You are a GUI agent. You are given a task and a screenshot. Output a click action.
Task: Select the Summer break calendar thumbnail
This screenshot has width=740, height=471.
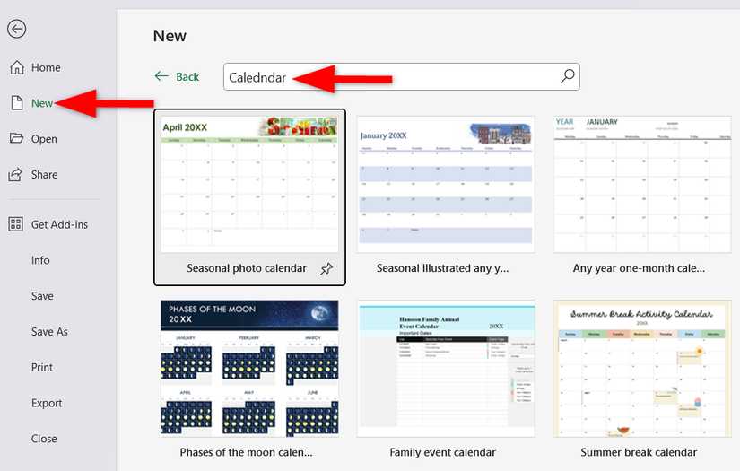(642, 368)
